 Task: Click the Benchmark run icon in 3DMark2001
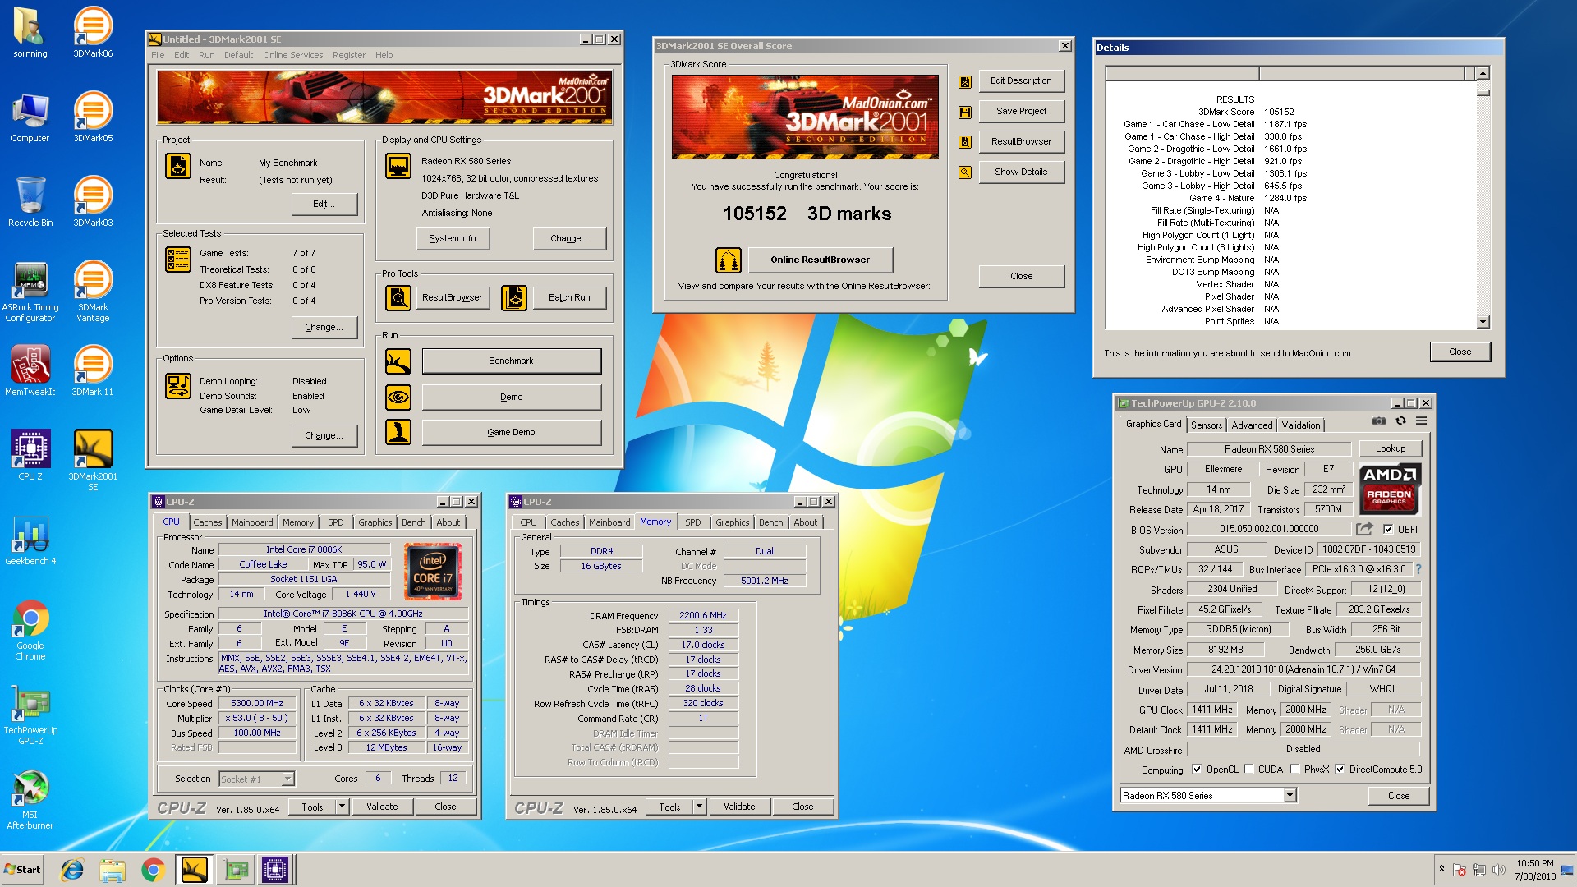coord(398,361)
